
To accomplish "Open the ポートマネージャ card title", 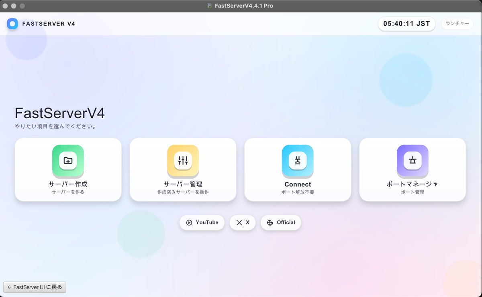I will (413, 184).
